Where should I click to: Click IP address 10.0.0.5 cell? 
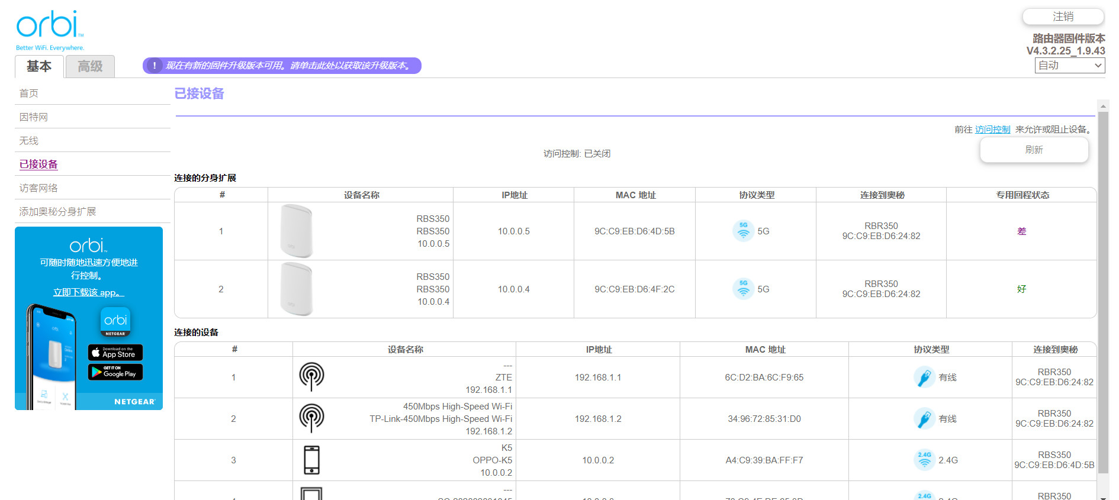click(x=514, y=231)
